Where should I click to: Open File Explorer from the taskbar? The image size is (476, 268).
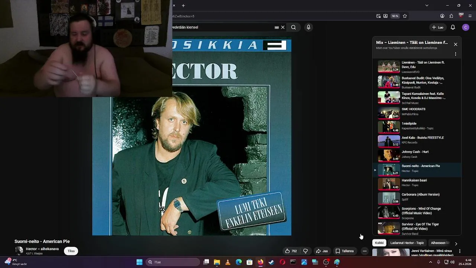tap(217, 262)
